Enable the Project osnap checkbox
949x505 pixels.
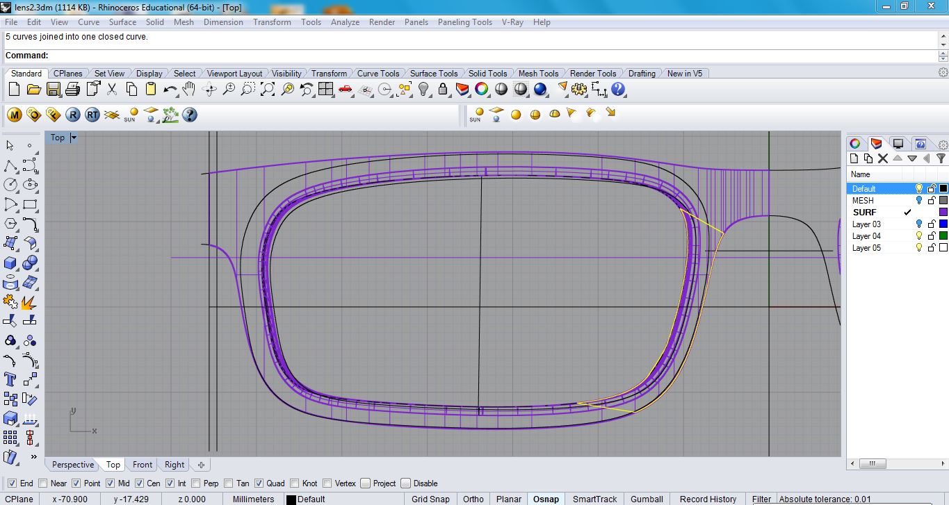366,483
